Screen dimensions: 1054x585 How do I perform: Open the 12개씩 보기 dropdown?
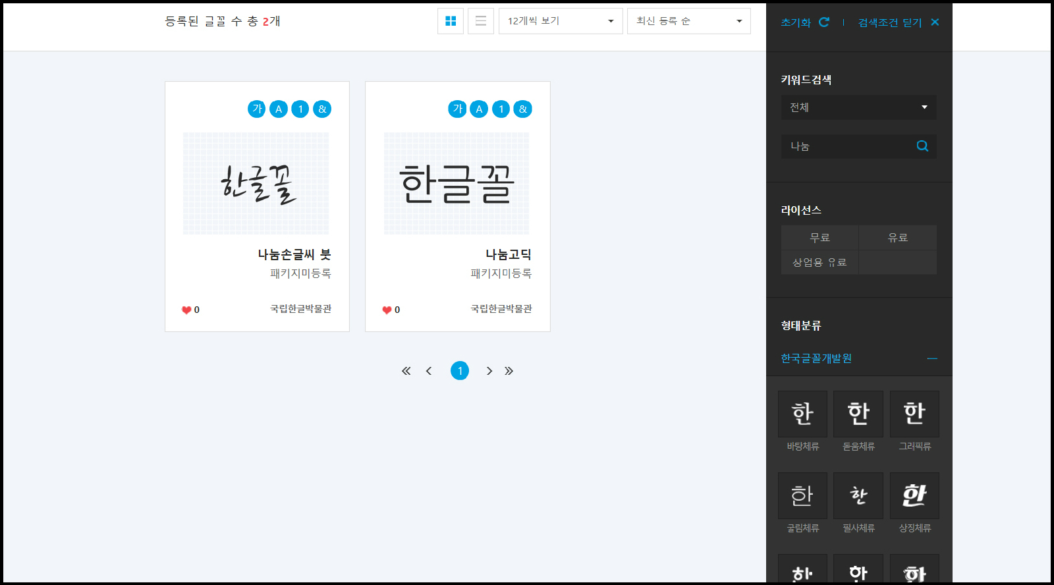(x=561, y=21)
